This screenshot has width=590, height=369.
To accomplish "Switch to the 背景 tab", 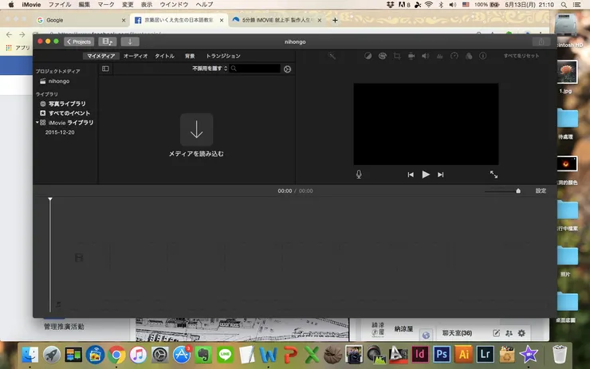I will point(190,56).
